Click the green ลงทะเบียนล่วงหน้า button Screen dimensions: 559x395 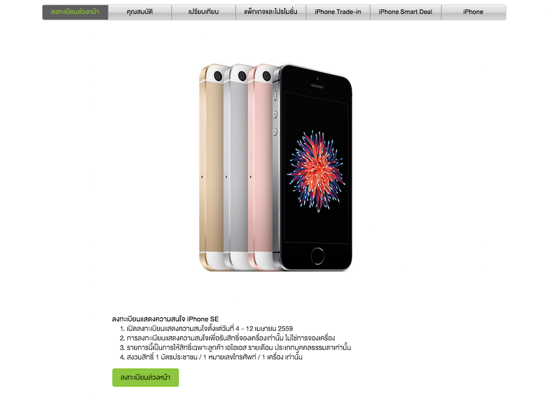pos(145,378)
